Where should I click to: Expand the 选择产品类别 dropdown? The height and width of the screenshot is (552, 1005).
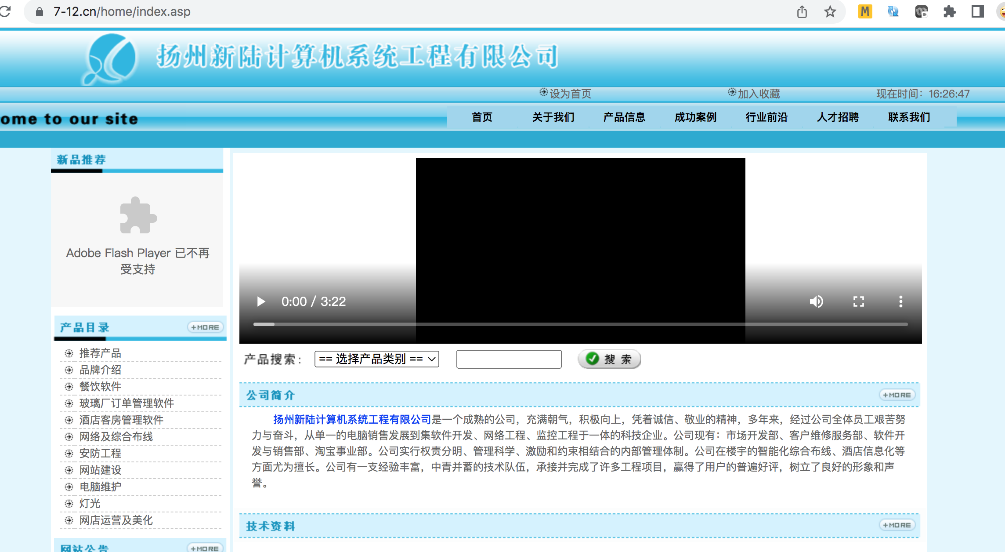(x=376, y=359)
